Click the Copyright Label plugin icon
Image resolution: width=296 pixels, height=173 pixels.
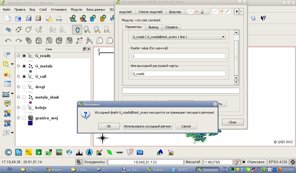pos(8,152)
